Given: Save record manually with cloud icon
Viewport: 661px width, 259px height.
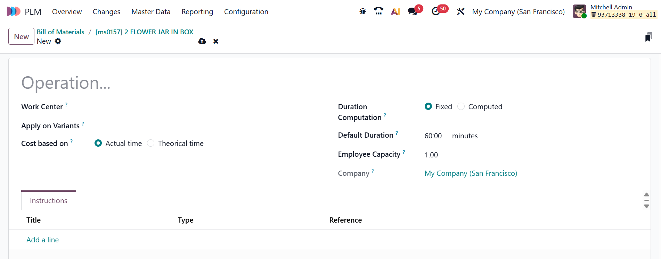Looking at the screenshot, I should coord(202,41).
